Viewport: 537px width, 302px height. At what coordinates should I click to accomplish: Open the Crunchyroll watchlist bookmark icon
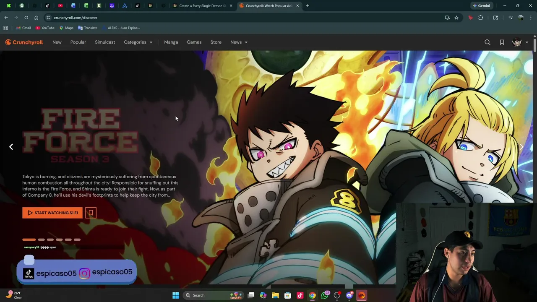[x=502, y=42]
